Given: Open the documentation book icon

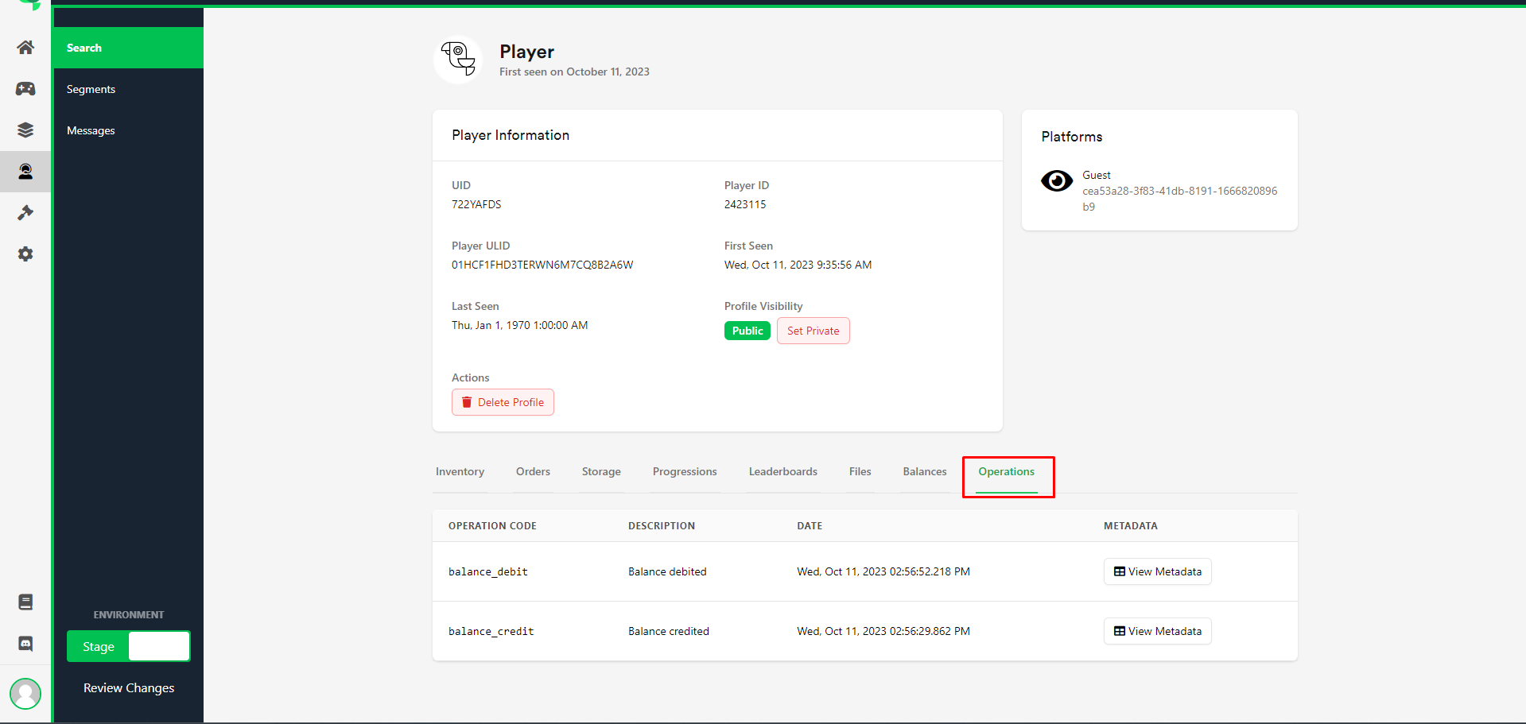Looking at the screenshot, I should (25, 602).
